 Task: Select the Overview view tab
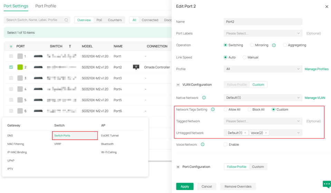(x=84, y=20)
